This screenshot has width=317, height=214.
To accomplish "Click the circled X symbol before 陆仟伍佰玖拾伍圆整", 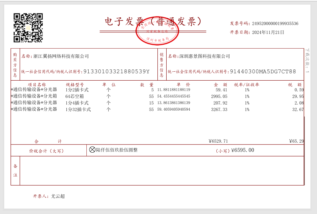I will tap(92, 150).
